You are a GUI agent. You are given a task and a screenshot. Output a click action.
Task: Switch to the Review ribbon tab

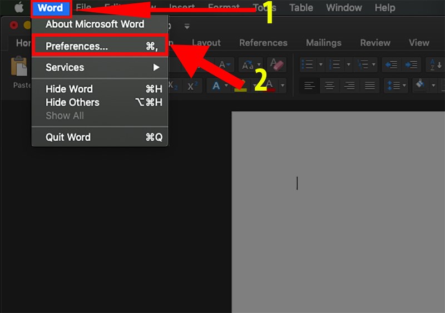(375, 43)
